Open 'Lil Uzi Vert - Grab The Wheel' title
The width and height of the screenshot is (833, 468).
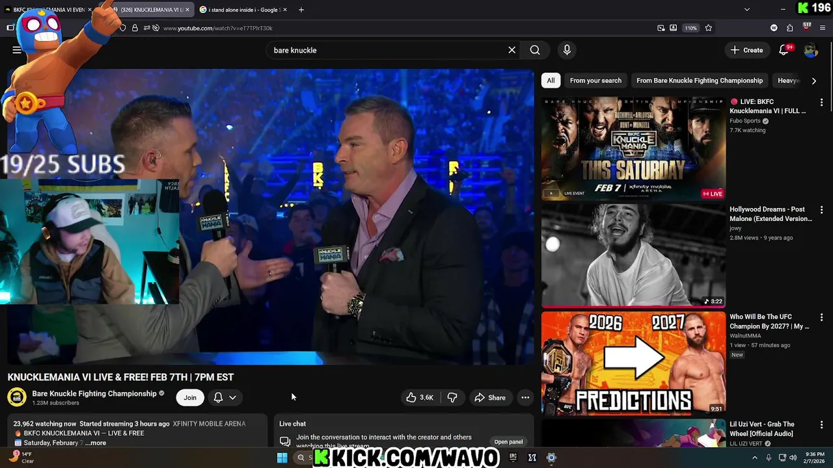(x=762, y=429)
